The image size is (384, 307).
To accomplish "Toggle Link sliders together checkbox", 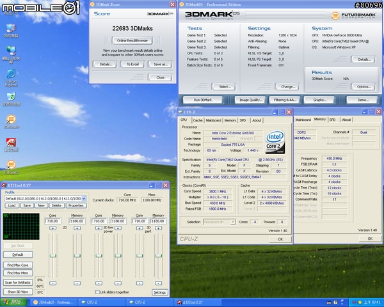I will click(97, 292).
